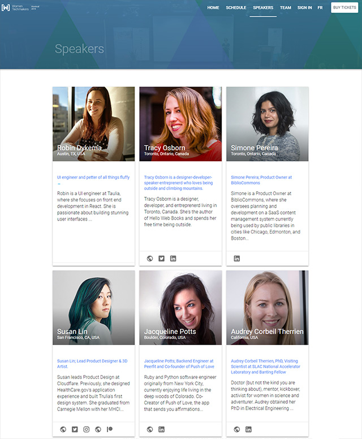Go to the Home menu item
The image size is (362, 439).
click(213, 7)
